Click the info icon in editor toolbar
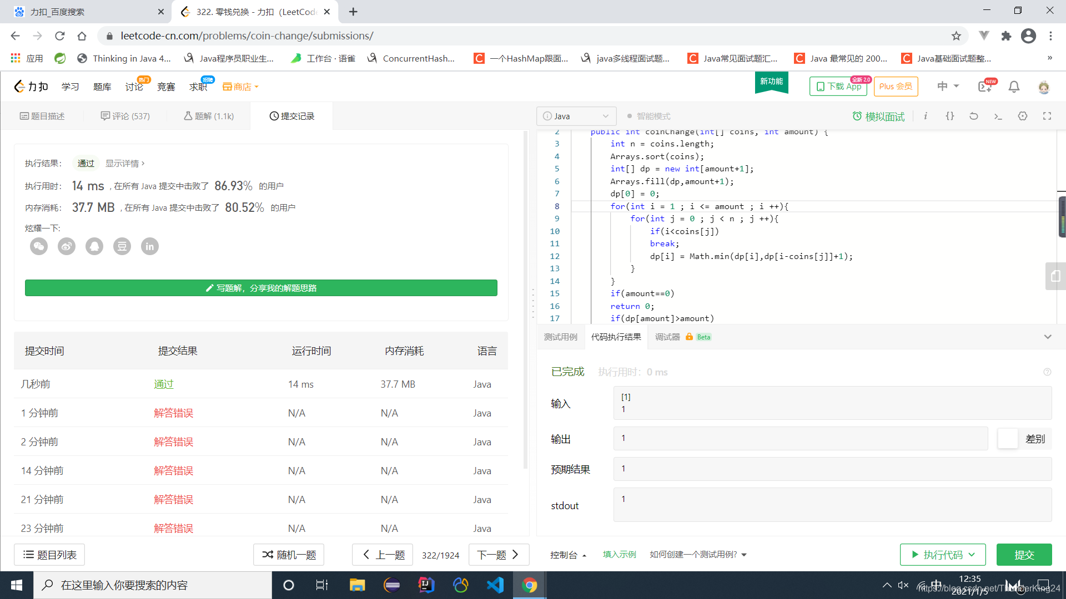Image resolution: width=1066 pixels, height=599 pixels. point(927,116)
